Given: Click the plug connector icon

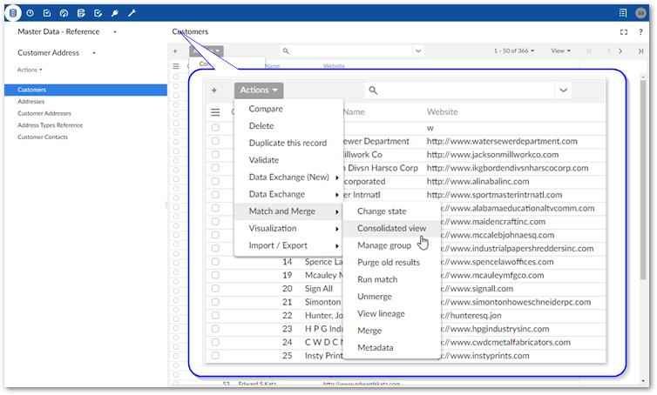Looking at the screenshot, I should coord(114,13).
